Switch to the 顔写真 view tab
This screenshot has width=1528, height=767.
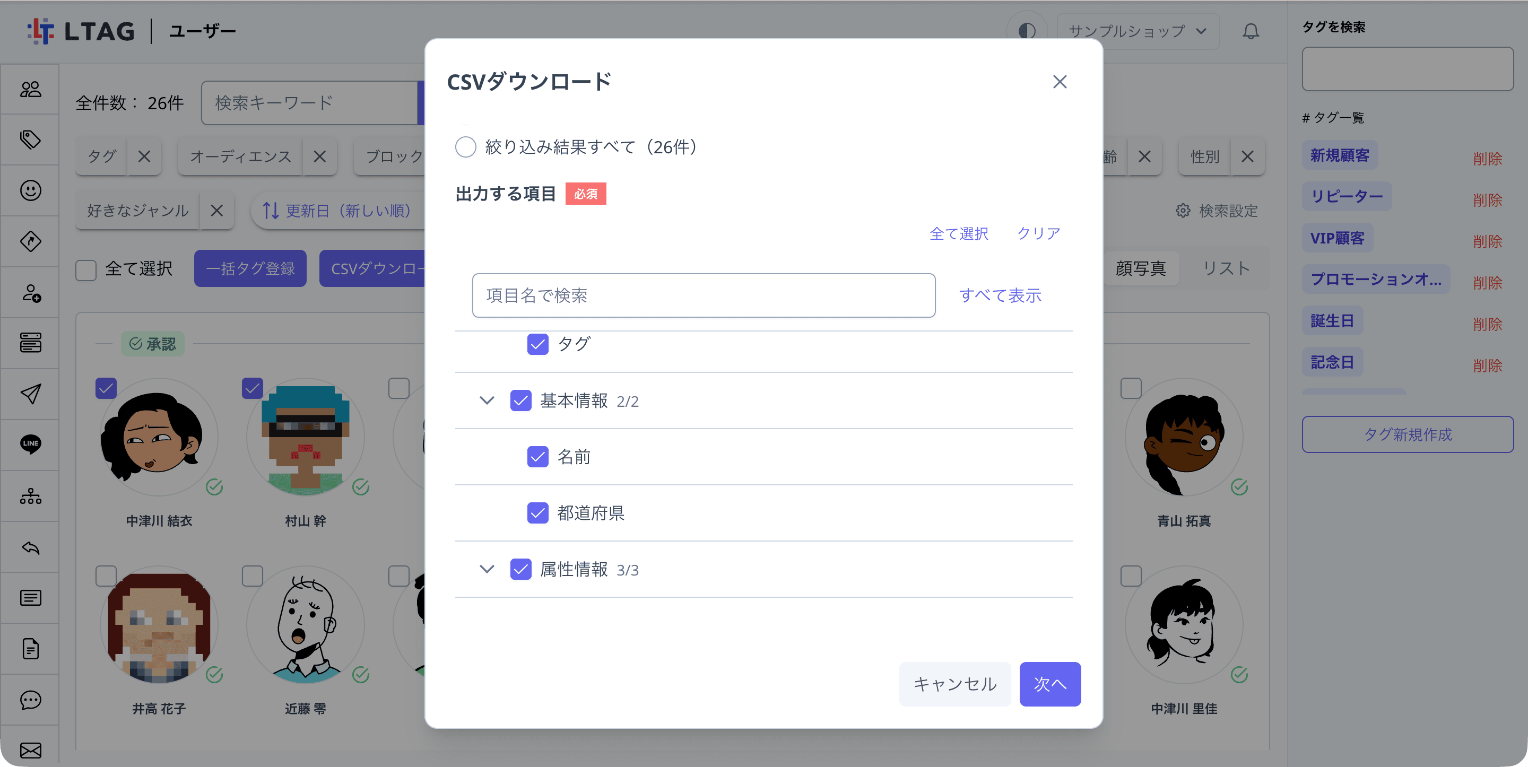(x=1141, y=269)
